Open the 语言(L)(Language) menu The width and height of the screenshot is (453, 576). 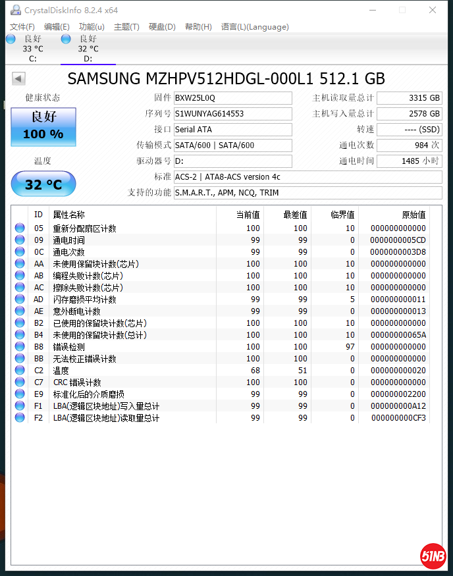point(255,27)
